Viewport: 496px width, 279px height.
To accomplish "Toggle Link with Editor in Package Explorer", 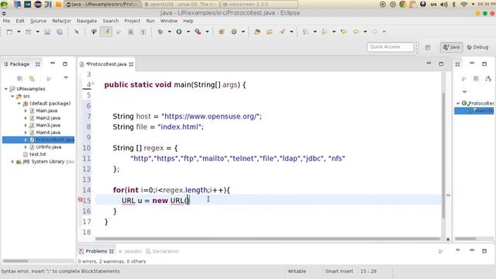I will point(32,78).
